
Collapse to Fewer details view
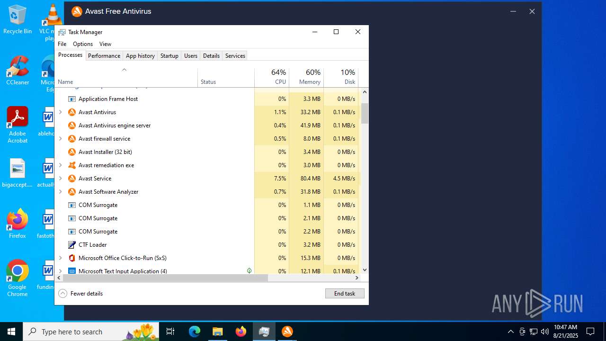tap(80, 294)
